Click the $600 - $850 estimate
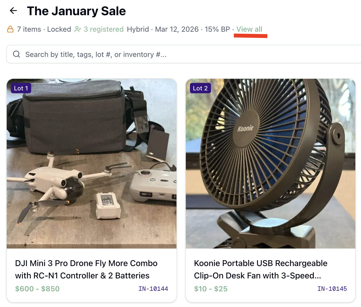This screenshot has width=361, height=307. point(38,289)
